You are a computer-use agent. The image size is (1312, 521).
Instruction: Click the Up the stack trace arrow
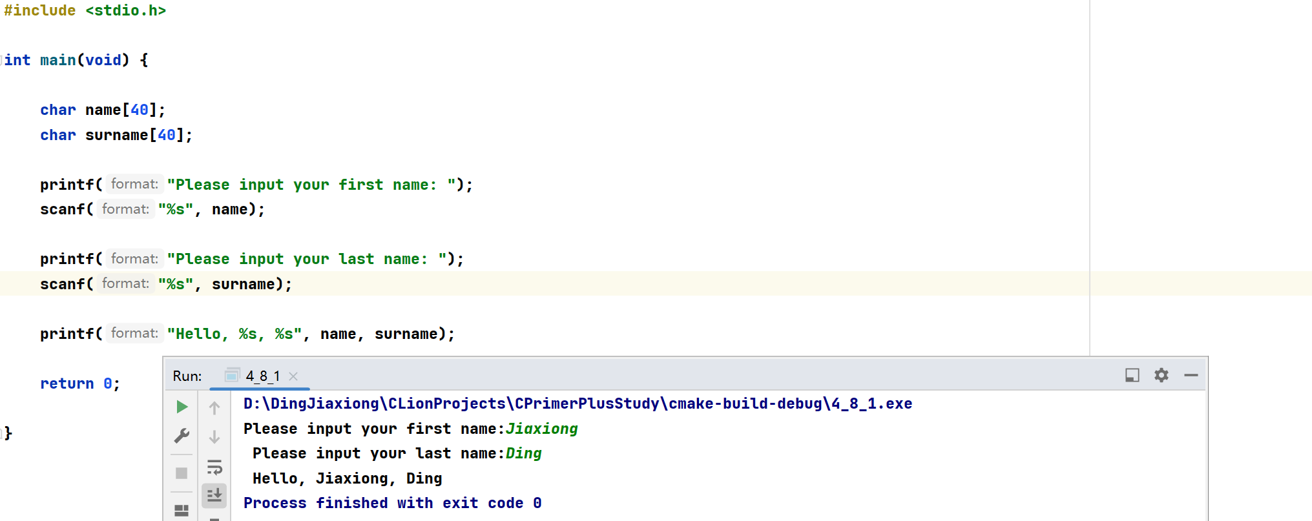(214, 407)
